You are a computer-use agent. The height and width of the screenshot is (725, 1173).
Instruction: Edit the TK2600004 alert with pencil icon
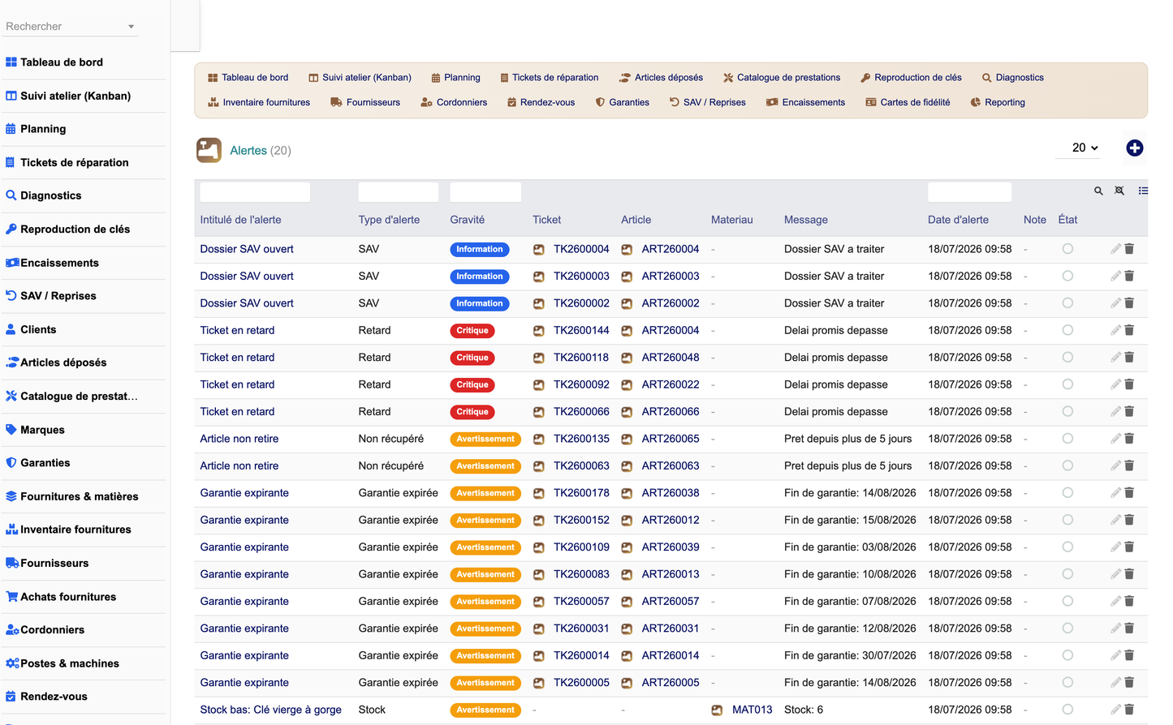(x=1115, y=249)
